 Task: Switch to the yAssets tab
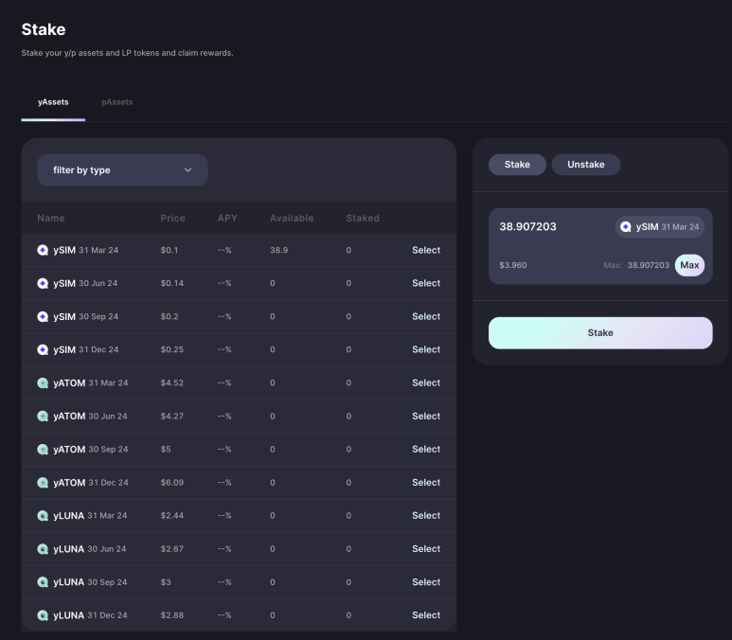[53, 102]
